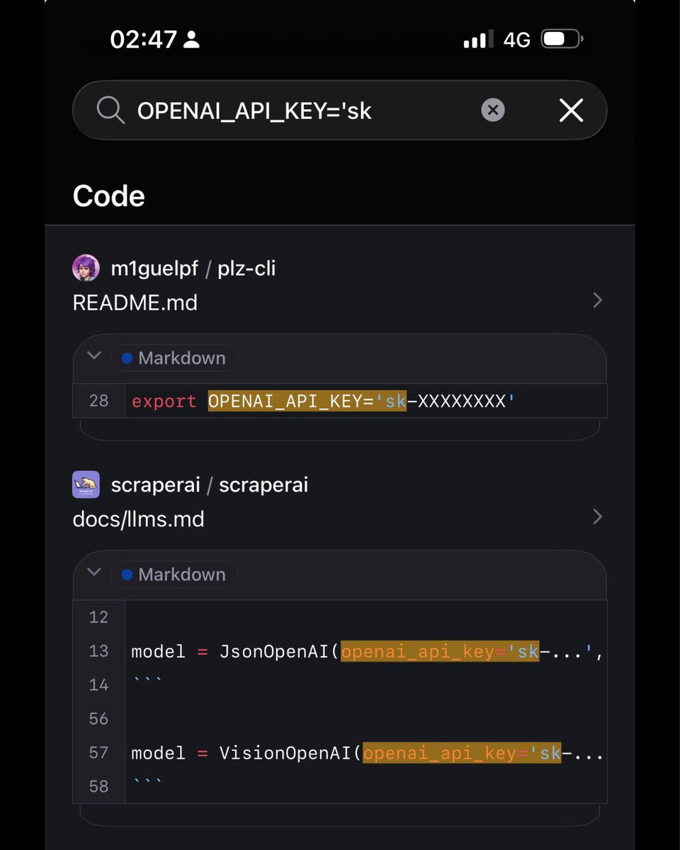680x850 pixels.
Task: Open the plz-cli repository link
Action: click(x=246, y=268)
